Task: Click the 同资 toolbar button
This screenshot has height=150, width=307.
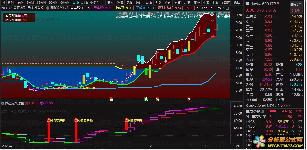Action: pos(177,3)
